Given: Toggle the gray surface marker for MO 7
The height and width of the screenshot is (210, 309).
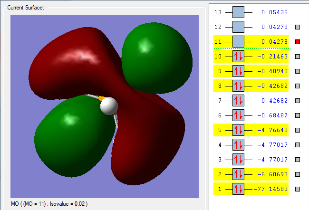Looking at the screenshot, I should 298,101.
